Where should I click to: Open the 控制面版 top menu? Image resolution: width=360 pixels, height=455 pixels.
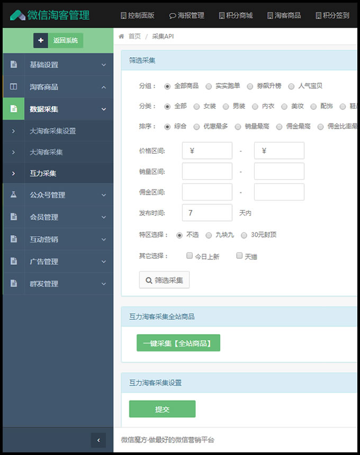[138, 15]
